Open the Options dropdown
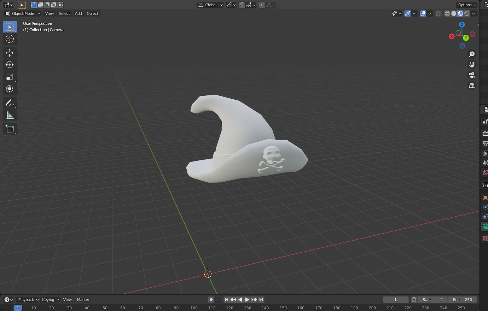This screenshot has width=488, height=311. coord(467,5)
